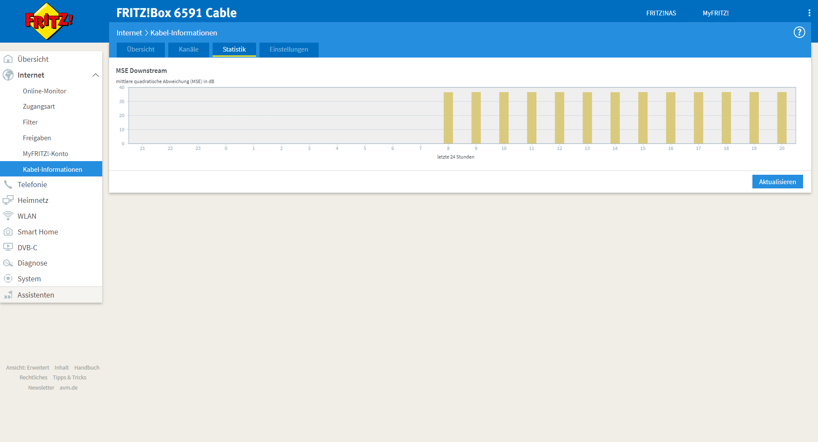The height and width of the screenshot is (442, 818).
Task: Open Online-Monitor in the sidebar
Action: coord(45,91)
